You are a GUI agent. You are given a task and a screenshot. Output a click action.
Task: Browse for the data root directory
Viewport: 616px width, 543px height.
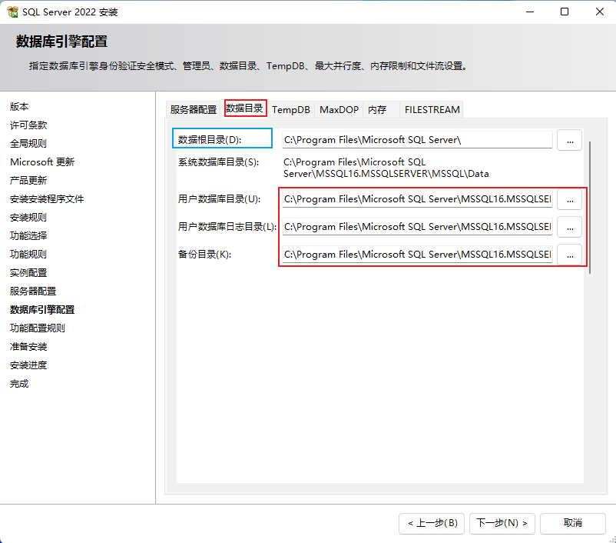(570, 140)
